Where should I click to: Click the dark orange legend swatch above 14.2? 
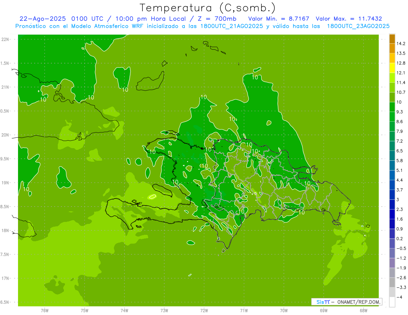tap(392, 39)
